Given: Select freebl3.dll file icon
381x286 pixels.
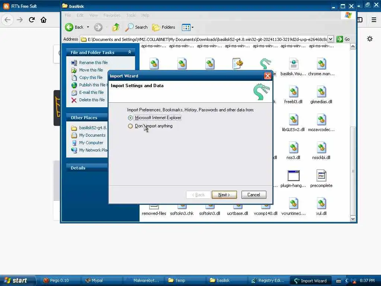Looking at the screenshot, I should coord(294,92).
